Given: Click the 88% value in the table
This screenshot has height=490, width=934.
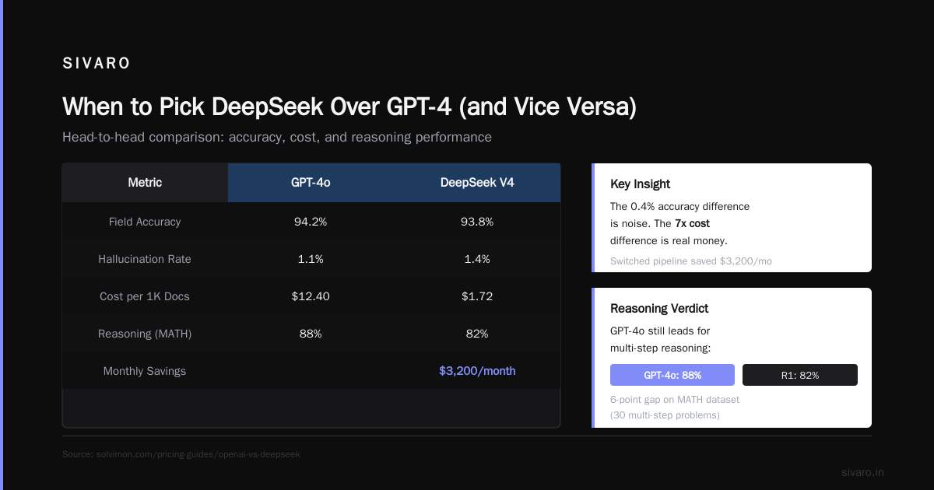Looking at the screenshot, I should coord(311,334).
